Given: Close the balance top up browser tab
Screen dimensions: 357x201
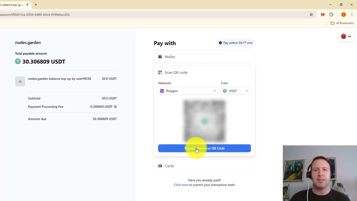Looking at the screenshot, I should (27, 5).
